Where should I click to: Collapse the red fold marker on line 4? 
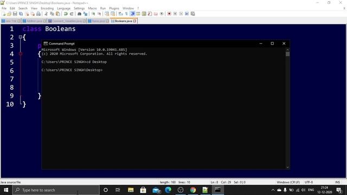tap(21, 54)
